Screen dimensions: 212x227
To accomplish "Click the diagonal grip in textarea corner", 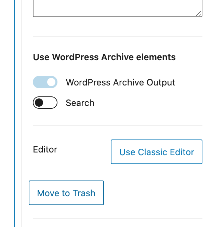I will [199, 13].
